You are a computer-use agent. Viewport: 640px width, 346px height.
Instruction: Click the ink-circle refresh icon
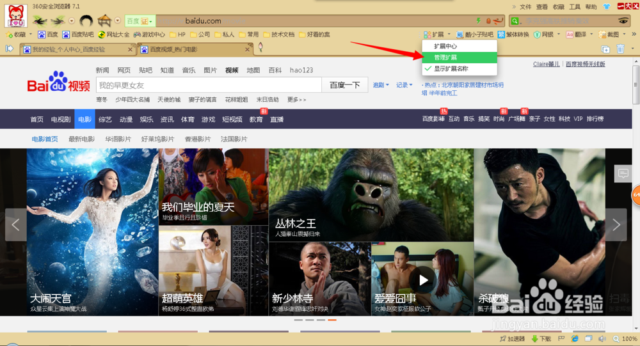click(x=86, y=20)
